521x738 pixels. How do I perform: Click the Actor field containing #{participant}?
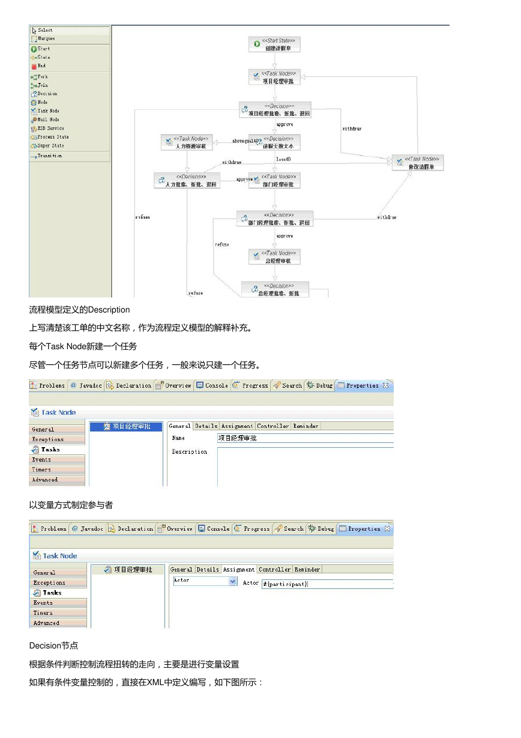tap(328, 584)
